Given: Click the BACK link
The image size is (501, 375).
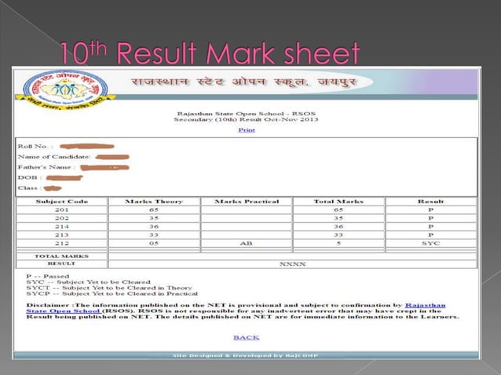Looking at the screenshot, I should (x=247, y=337).
